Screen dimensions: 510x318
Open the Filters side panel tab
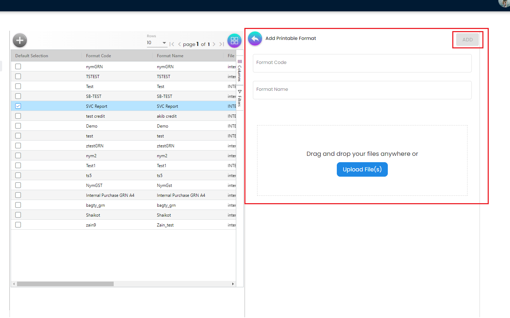[240, 98]
